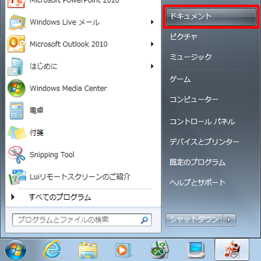Image resolution: width=261 pixels, height=261 pixels.
Task: Expand はじめに submenu arrow
Action: [x=152, y=66]
